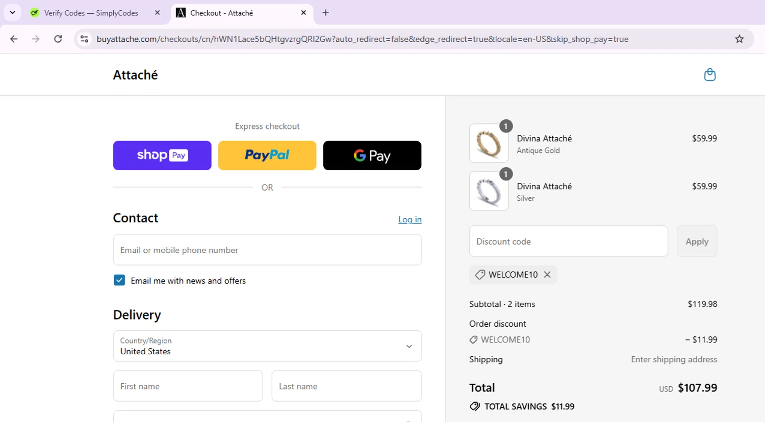Click the quantity badge on Silver ring
765x422 pixels.
pyautogui.click(x=505, y=174)
